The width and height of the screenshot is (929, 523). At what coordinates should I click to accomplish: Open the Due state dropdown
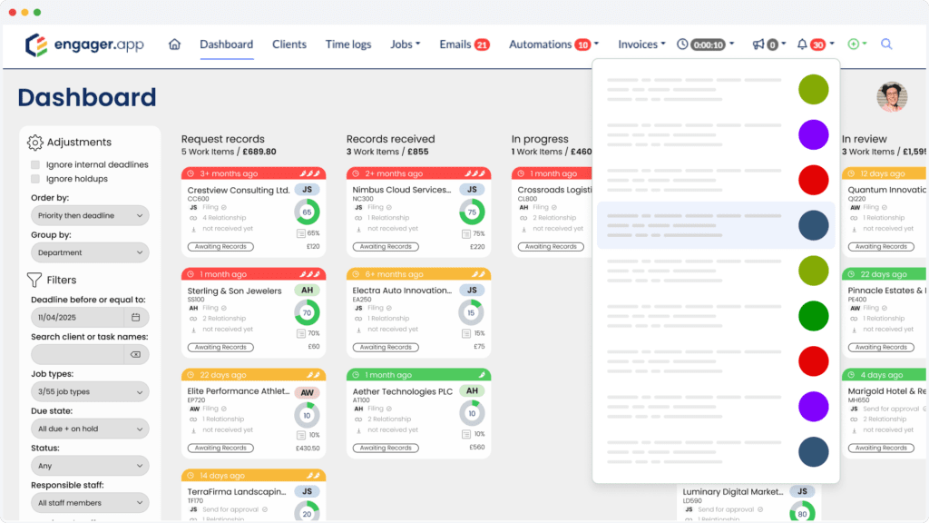pos(90,429)
